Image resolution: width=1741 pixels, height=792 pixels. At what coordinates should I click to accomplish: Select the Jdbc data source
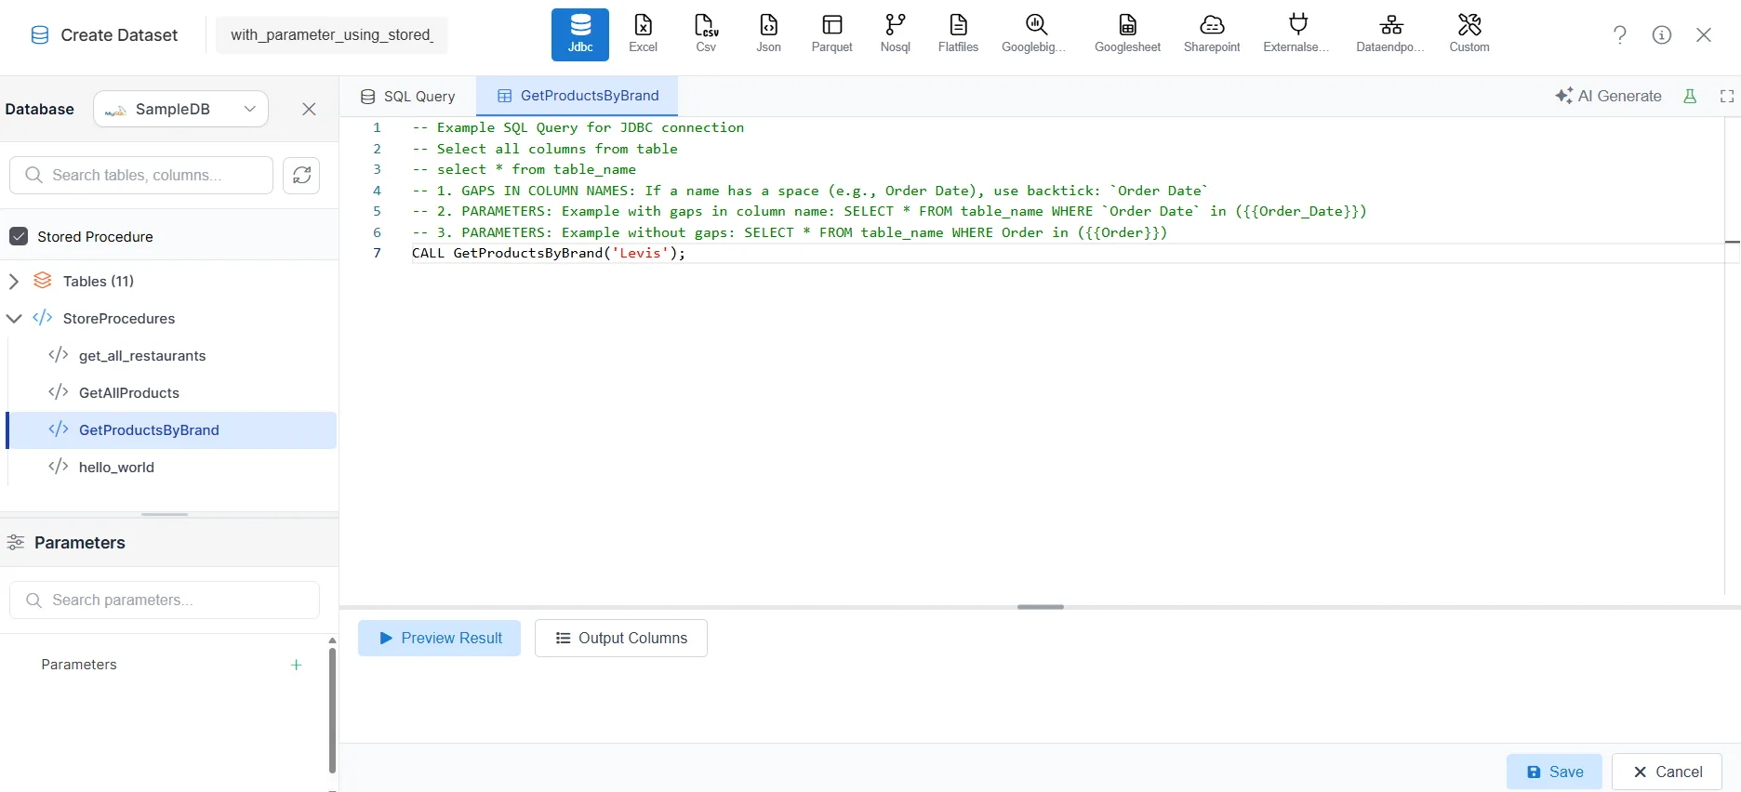[x=579, y=34]
